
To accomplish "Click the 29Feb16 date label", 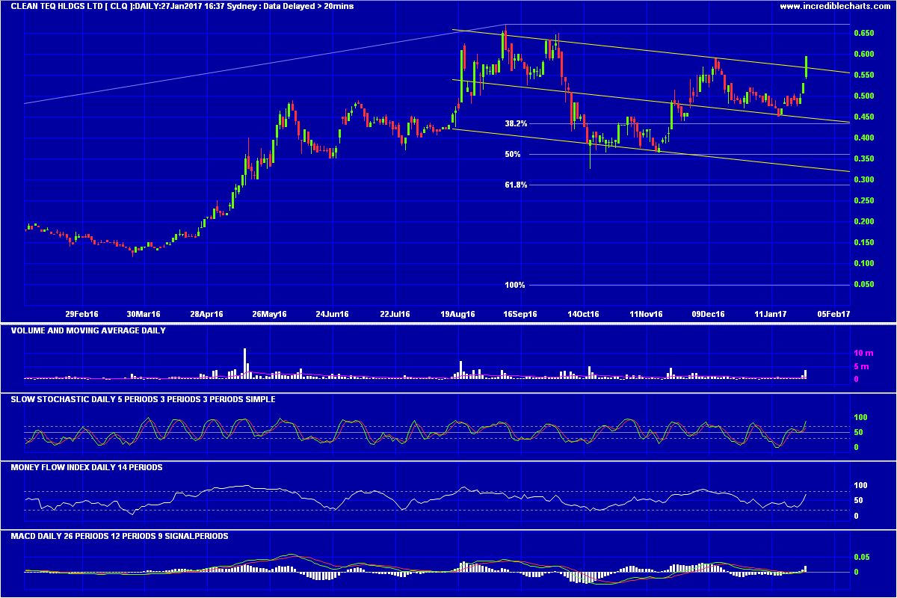I will (81, 315).
